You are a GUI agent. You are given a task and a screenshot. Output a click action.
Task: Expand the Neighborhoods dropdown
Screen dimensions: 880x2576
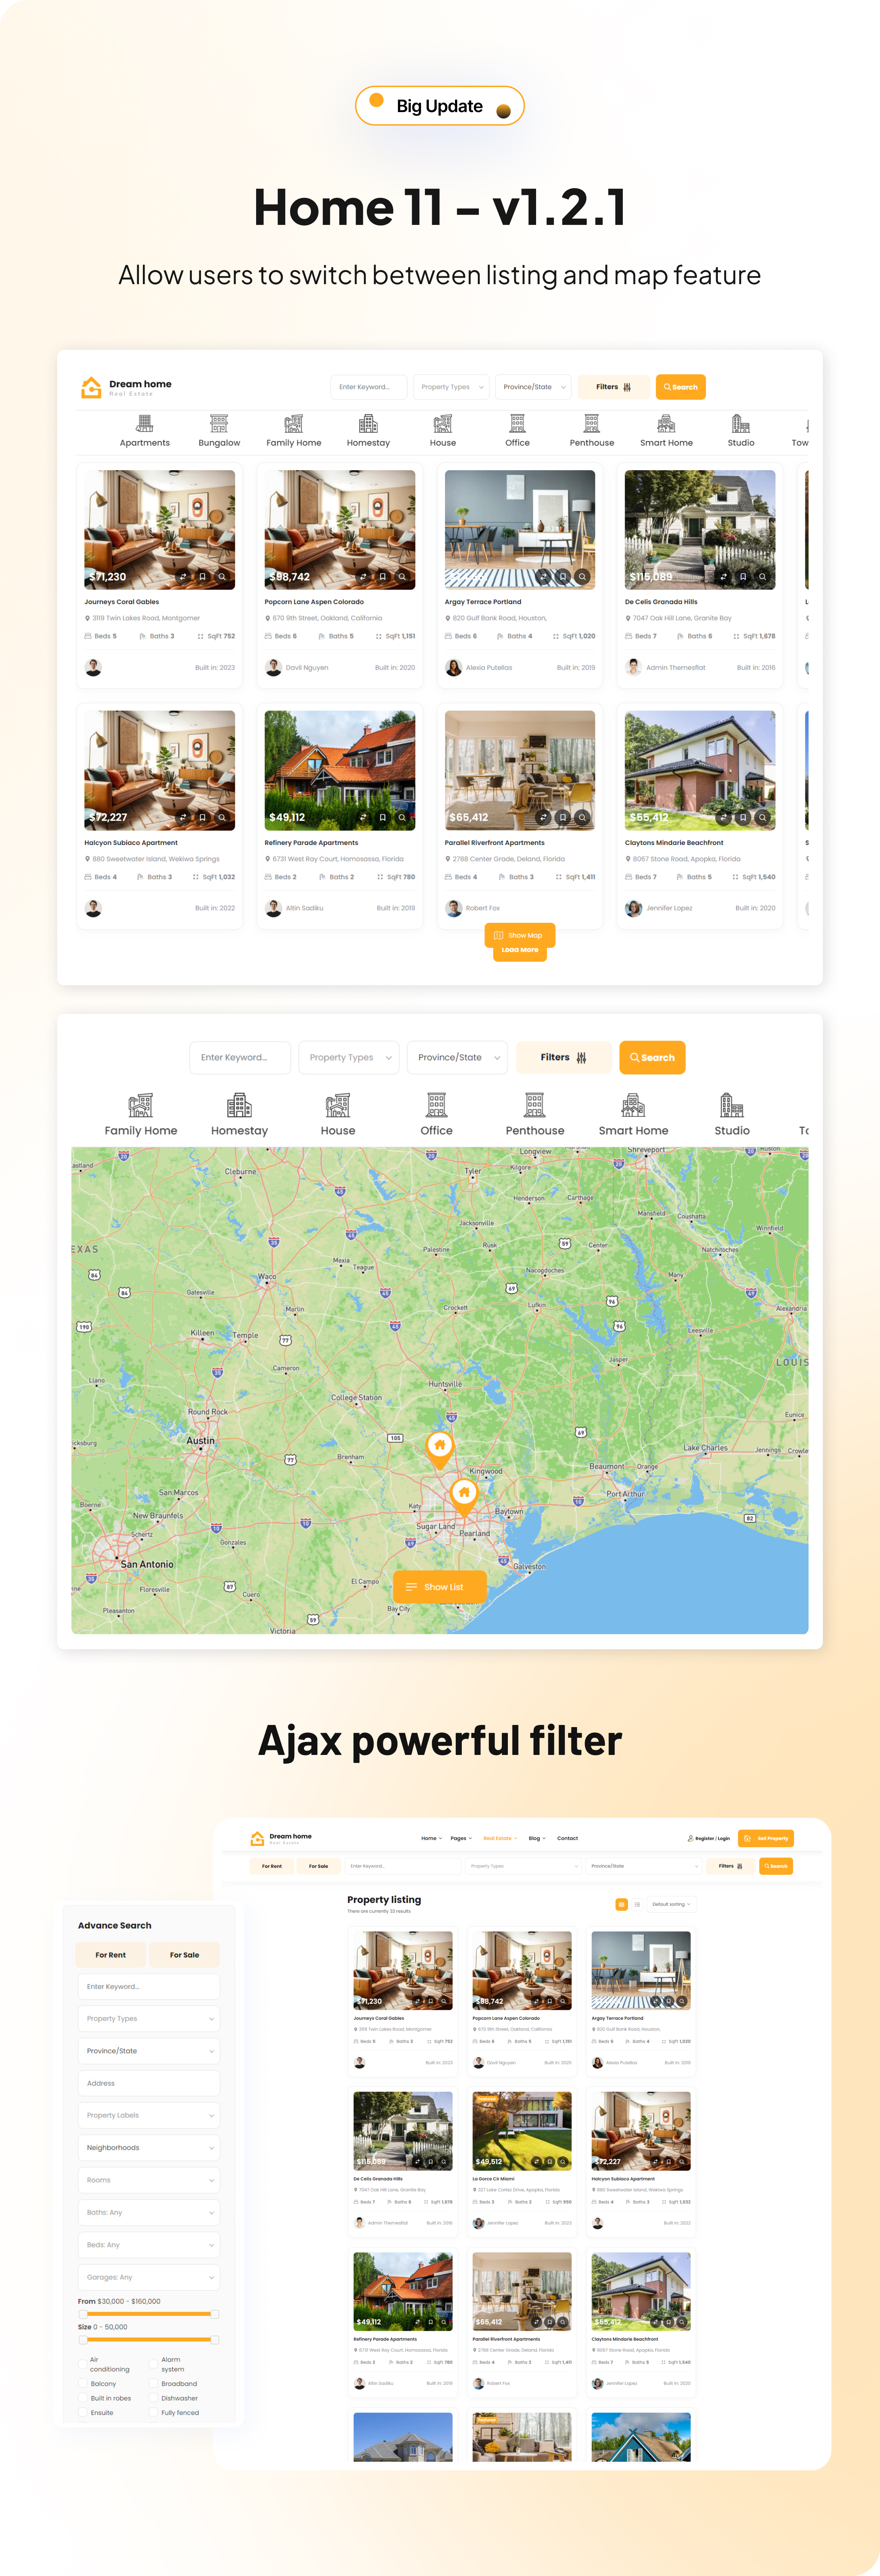tap(149, 2148)
